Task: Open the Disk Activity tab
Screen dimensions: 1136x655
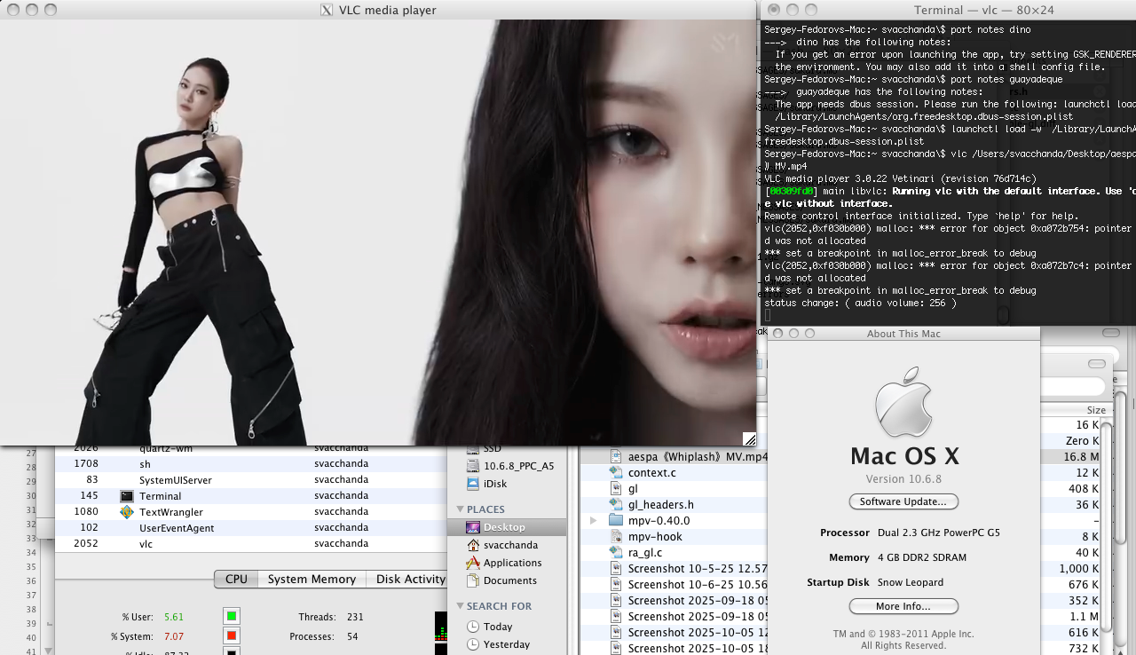Action: (x=406, y=579)
